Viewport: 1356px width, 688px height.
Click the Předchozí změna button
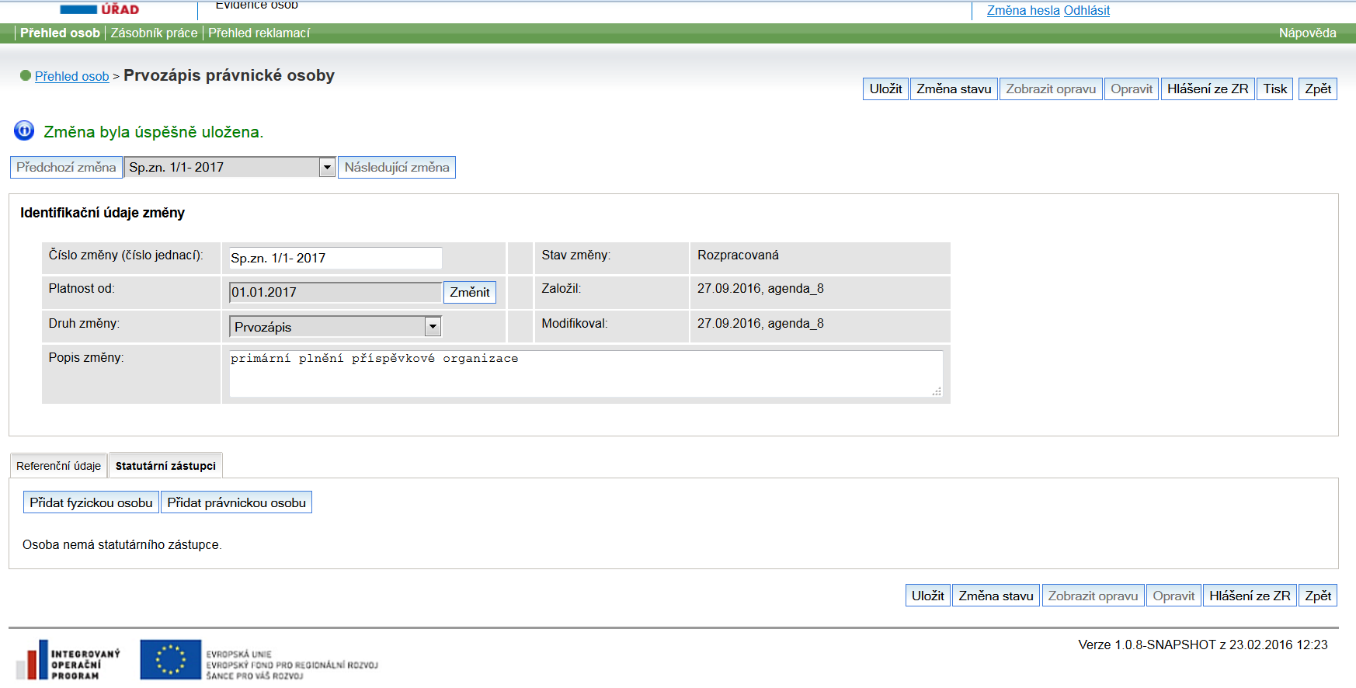(x=66, y=167)
